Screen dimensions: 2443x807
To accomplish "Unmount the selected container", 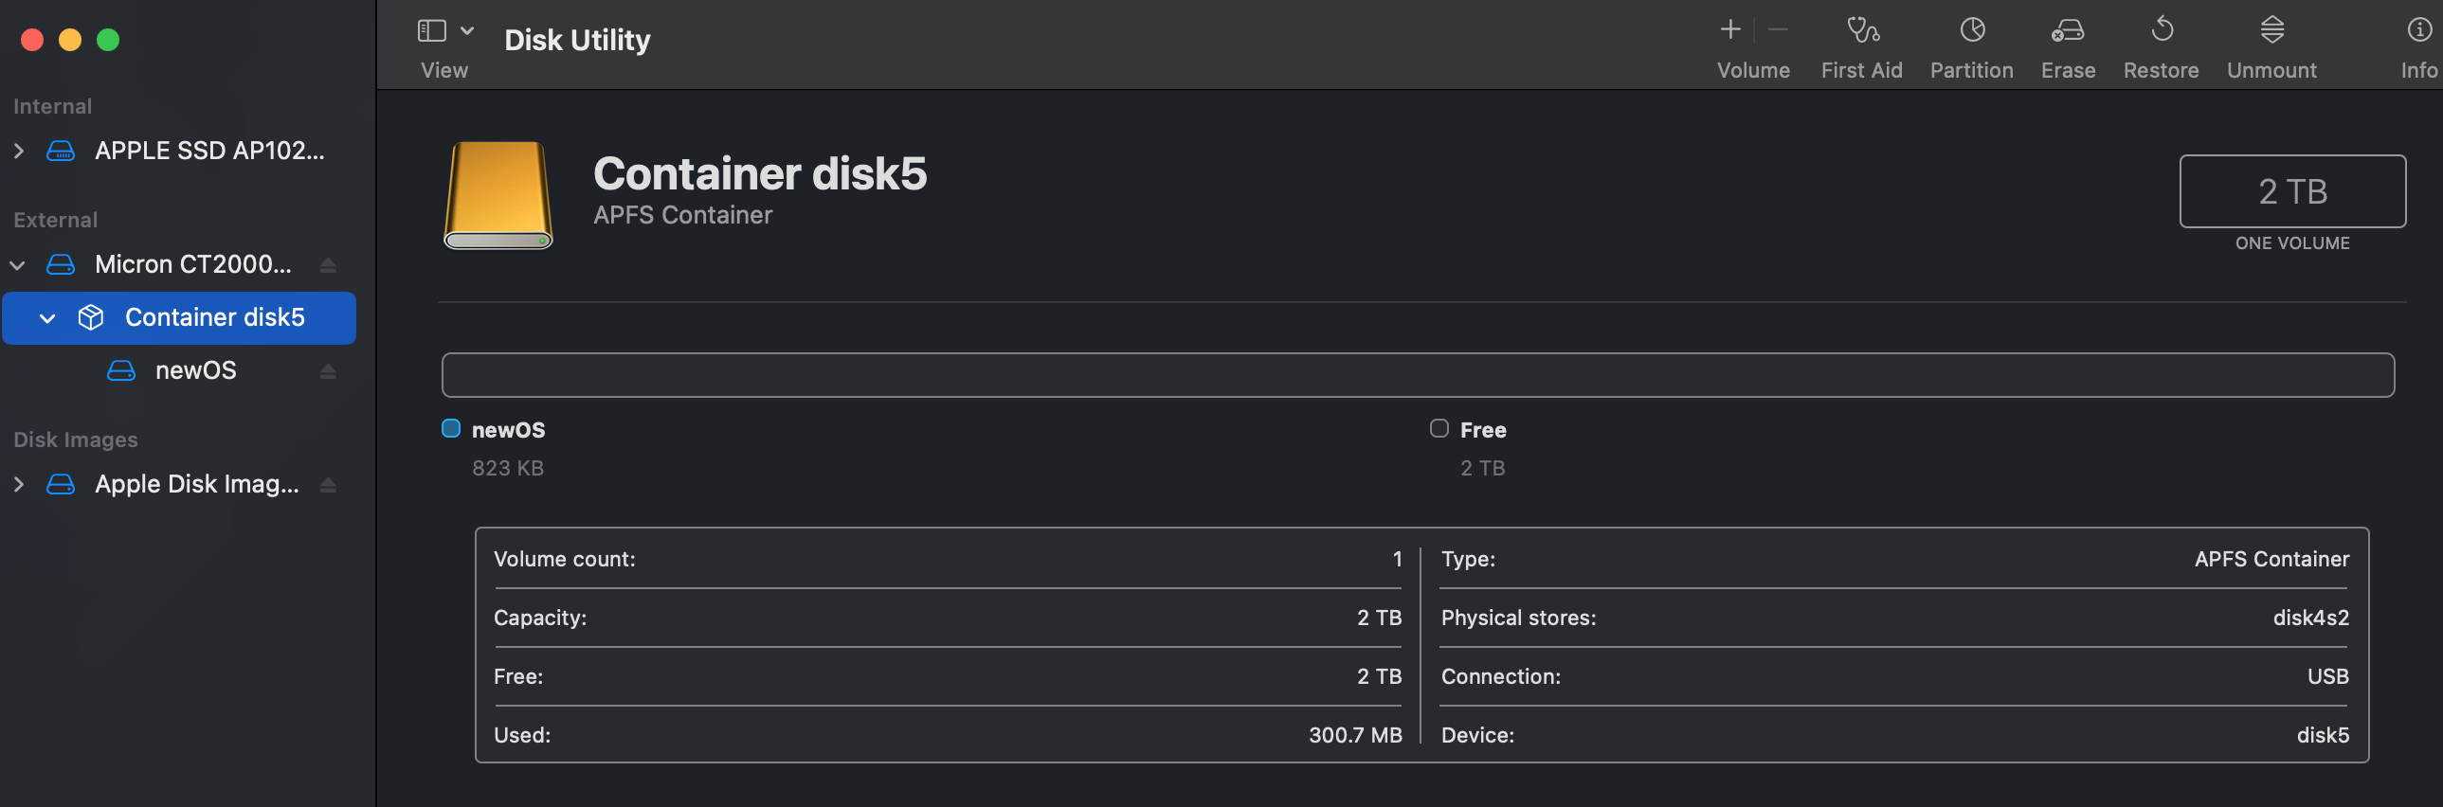I will coord(2271,31).
